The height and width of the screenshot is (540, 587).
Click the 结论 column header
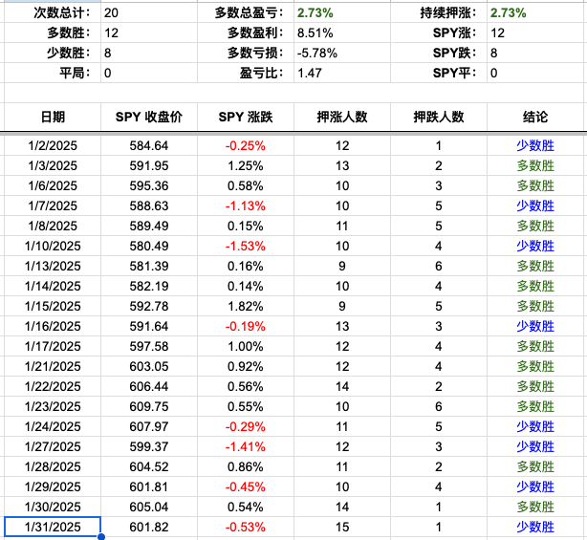(535, 117)
